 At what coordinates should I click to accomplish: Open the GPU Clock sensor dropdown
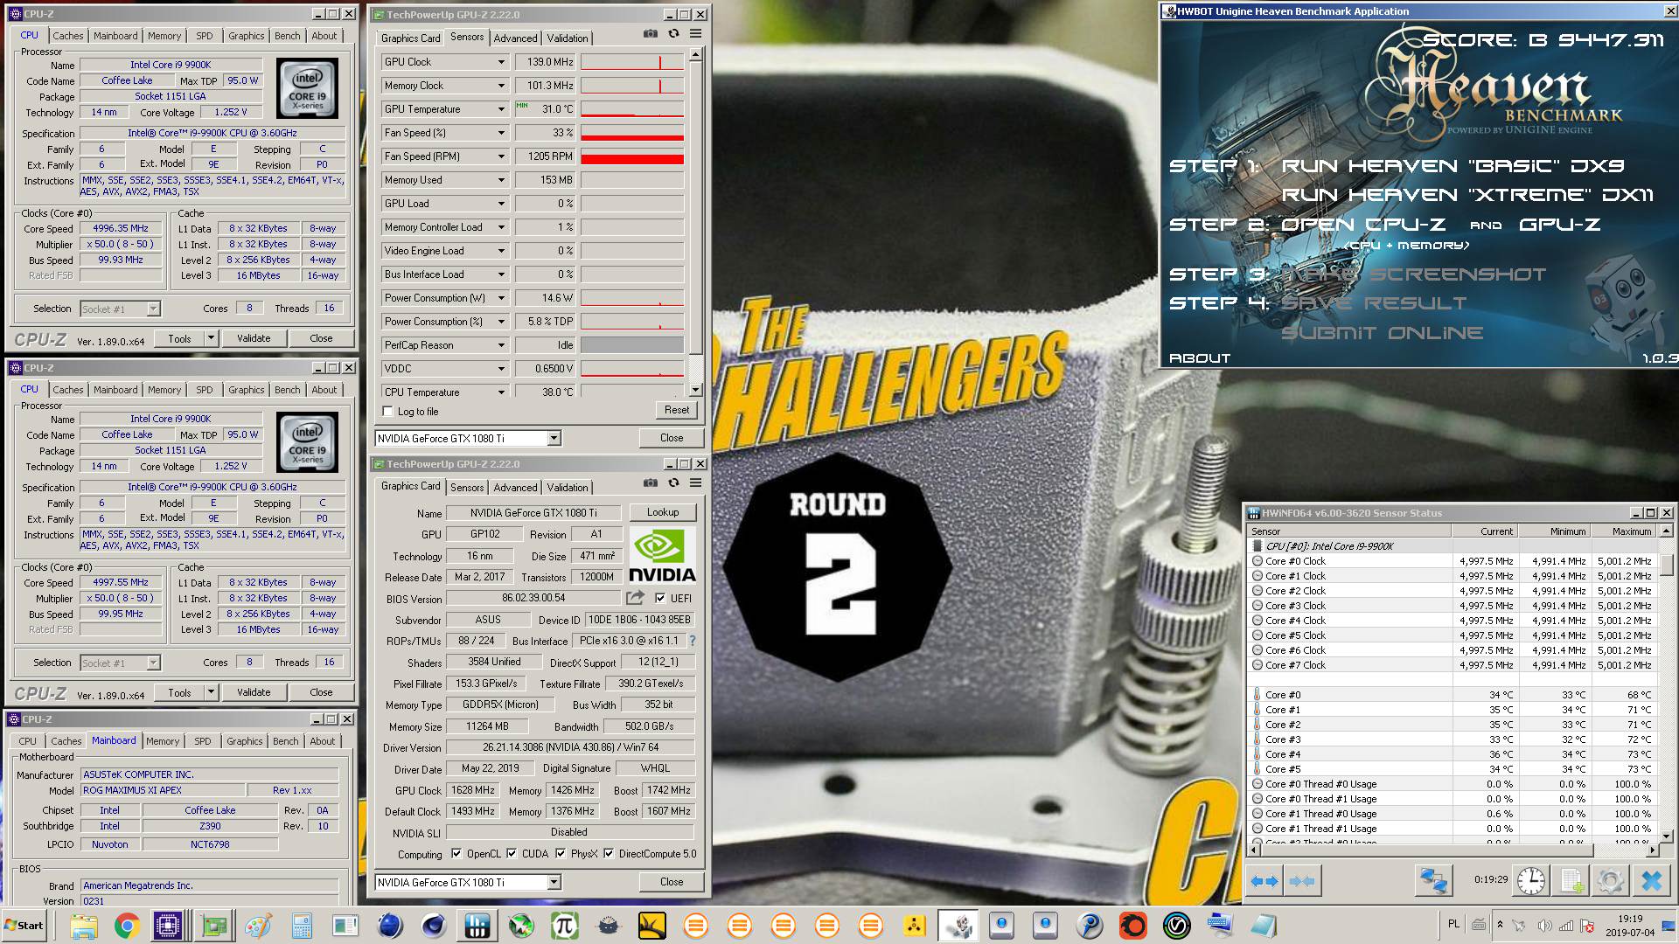(501, 62)
